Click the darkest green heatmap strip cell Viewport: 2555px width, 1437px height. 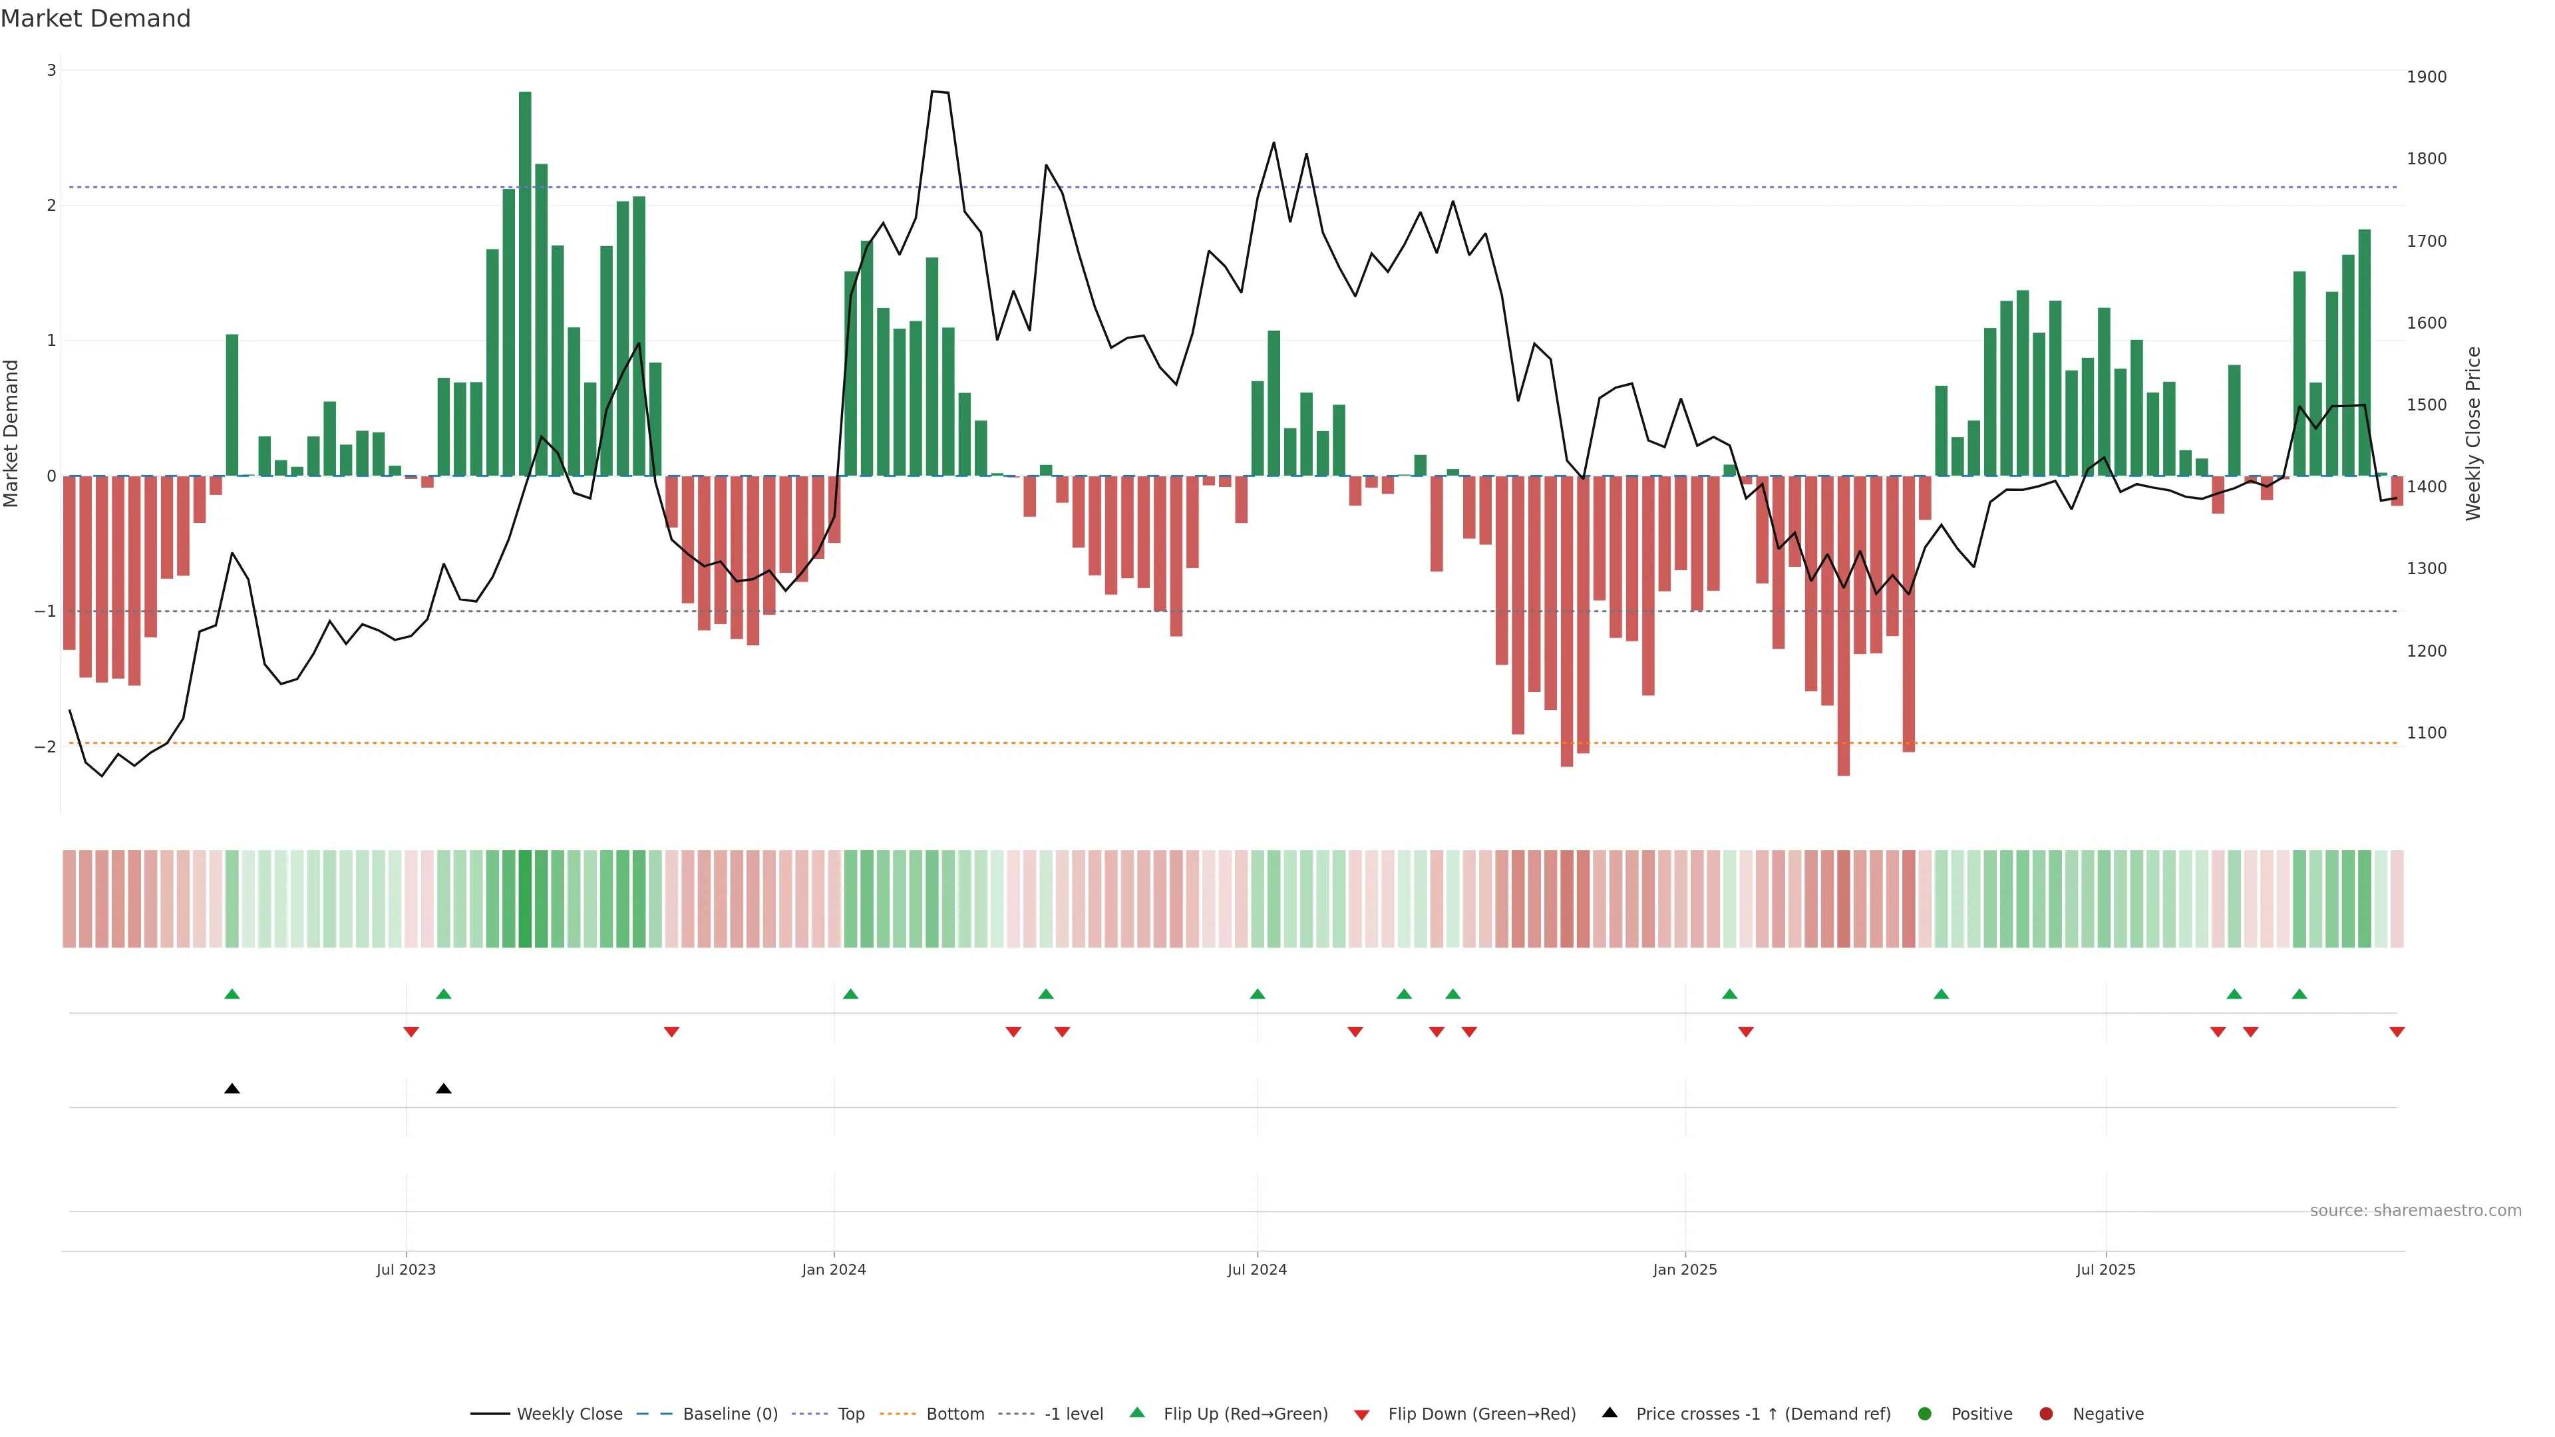(525, 899)
